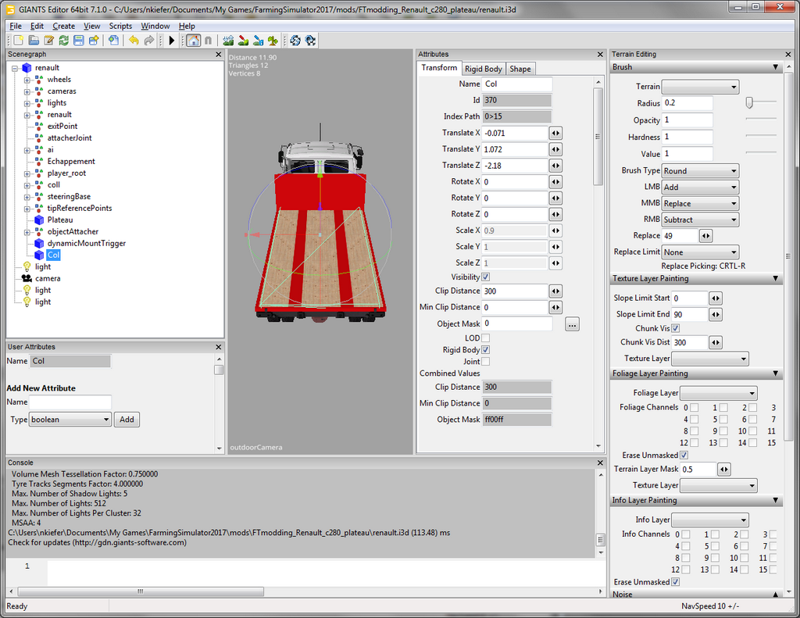Click the Rotate Y stepper button
The image size is (800, 618).
pos(555,198)
